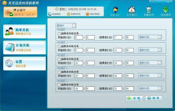Click the date text 星期二 10月20日 2015年
175x111 pixels.
(73, 9)
